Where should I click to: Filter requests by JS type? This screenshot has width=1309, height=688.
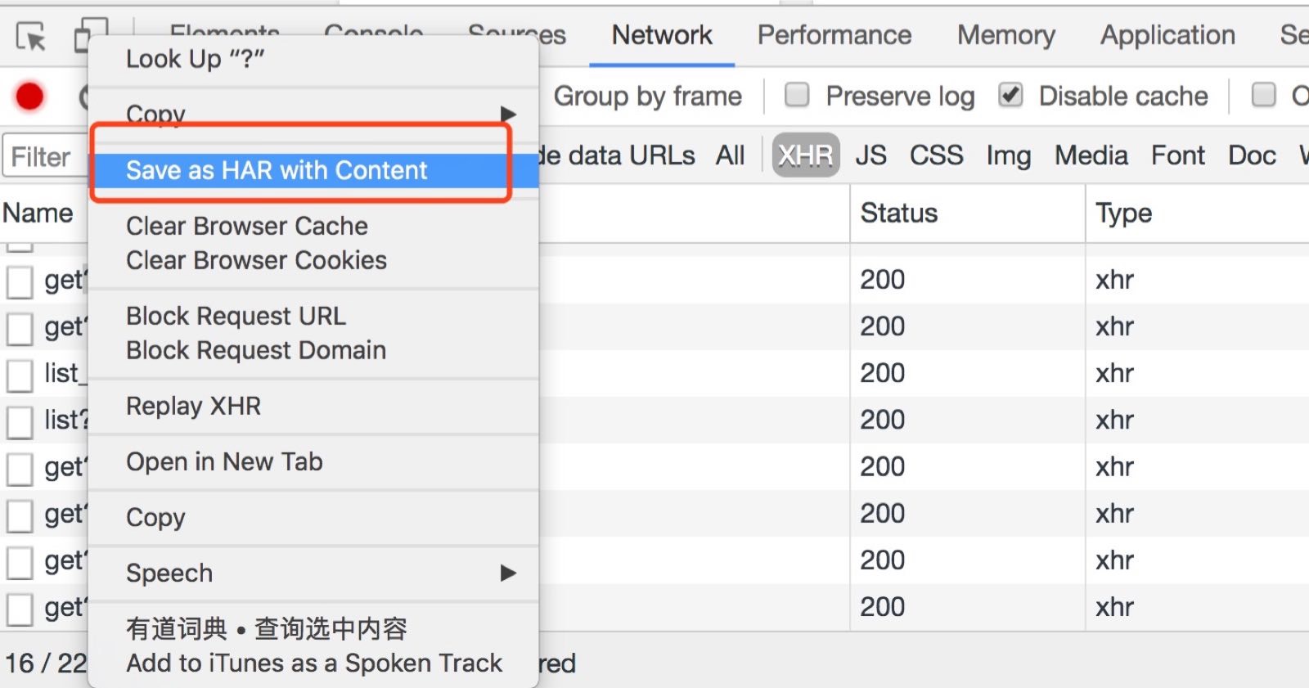[x=870, y=155]
